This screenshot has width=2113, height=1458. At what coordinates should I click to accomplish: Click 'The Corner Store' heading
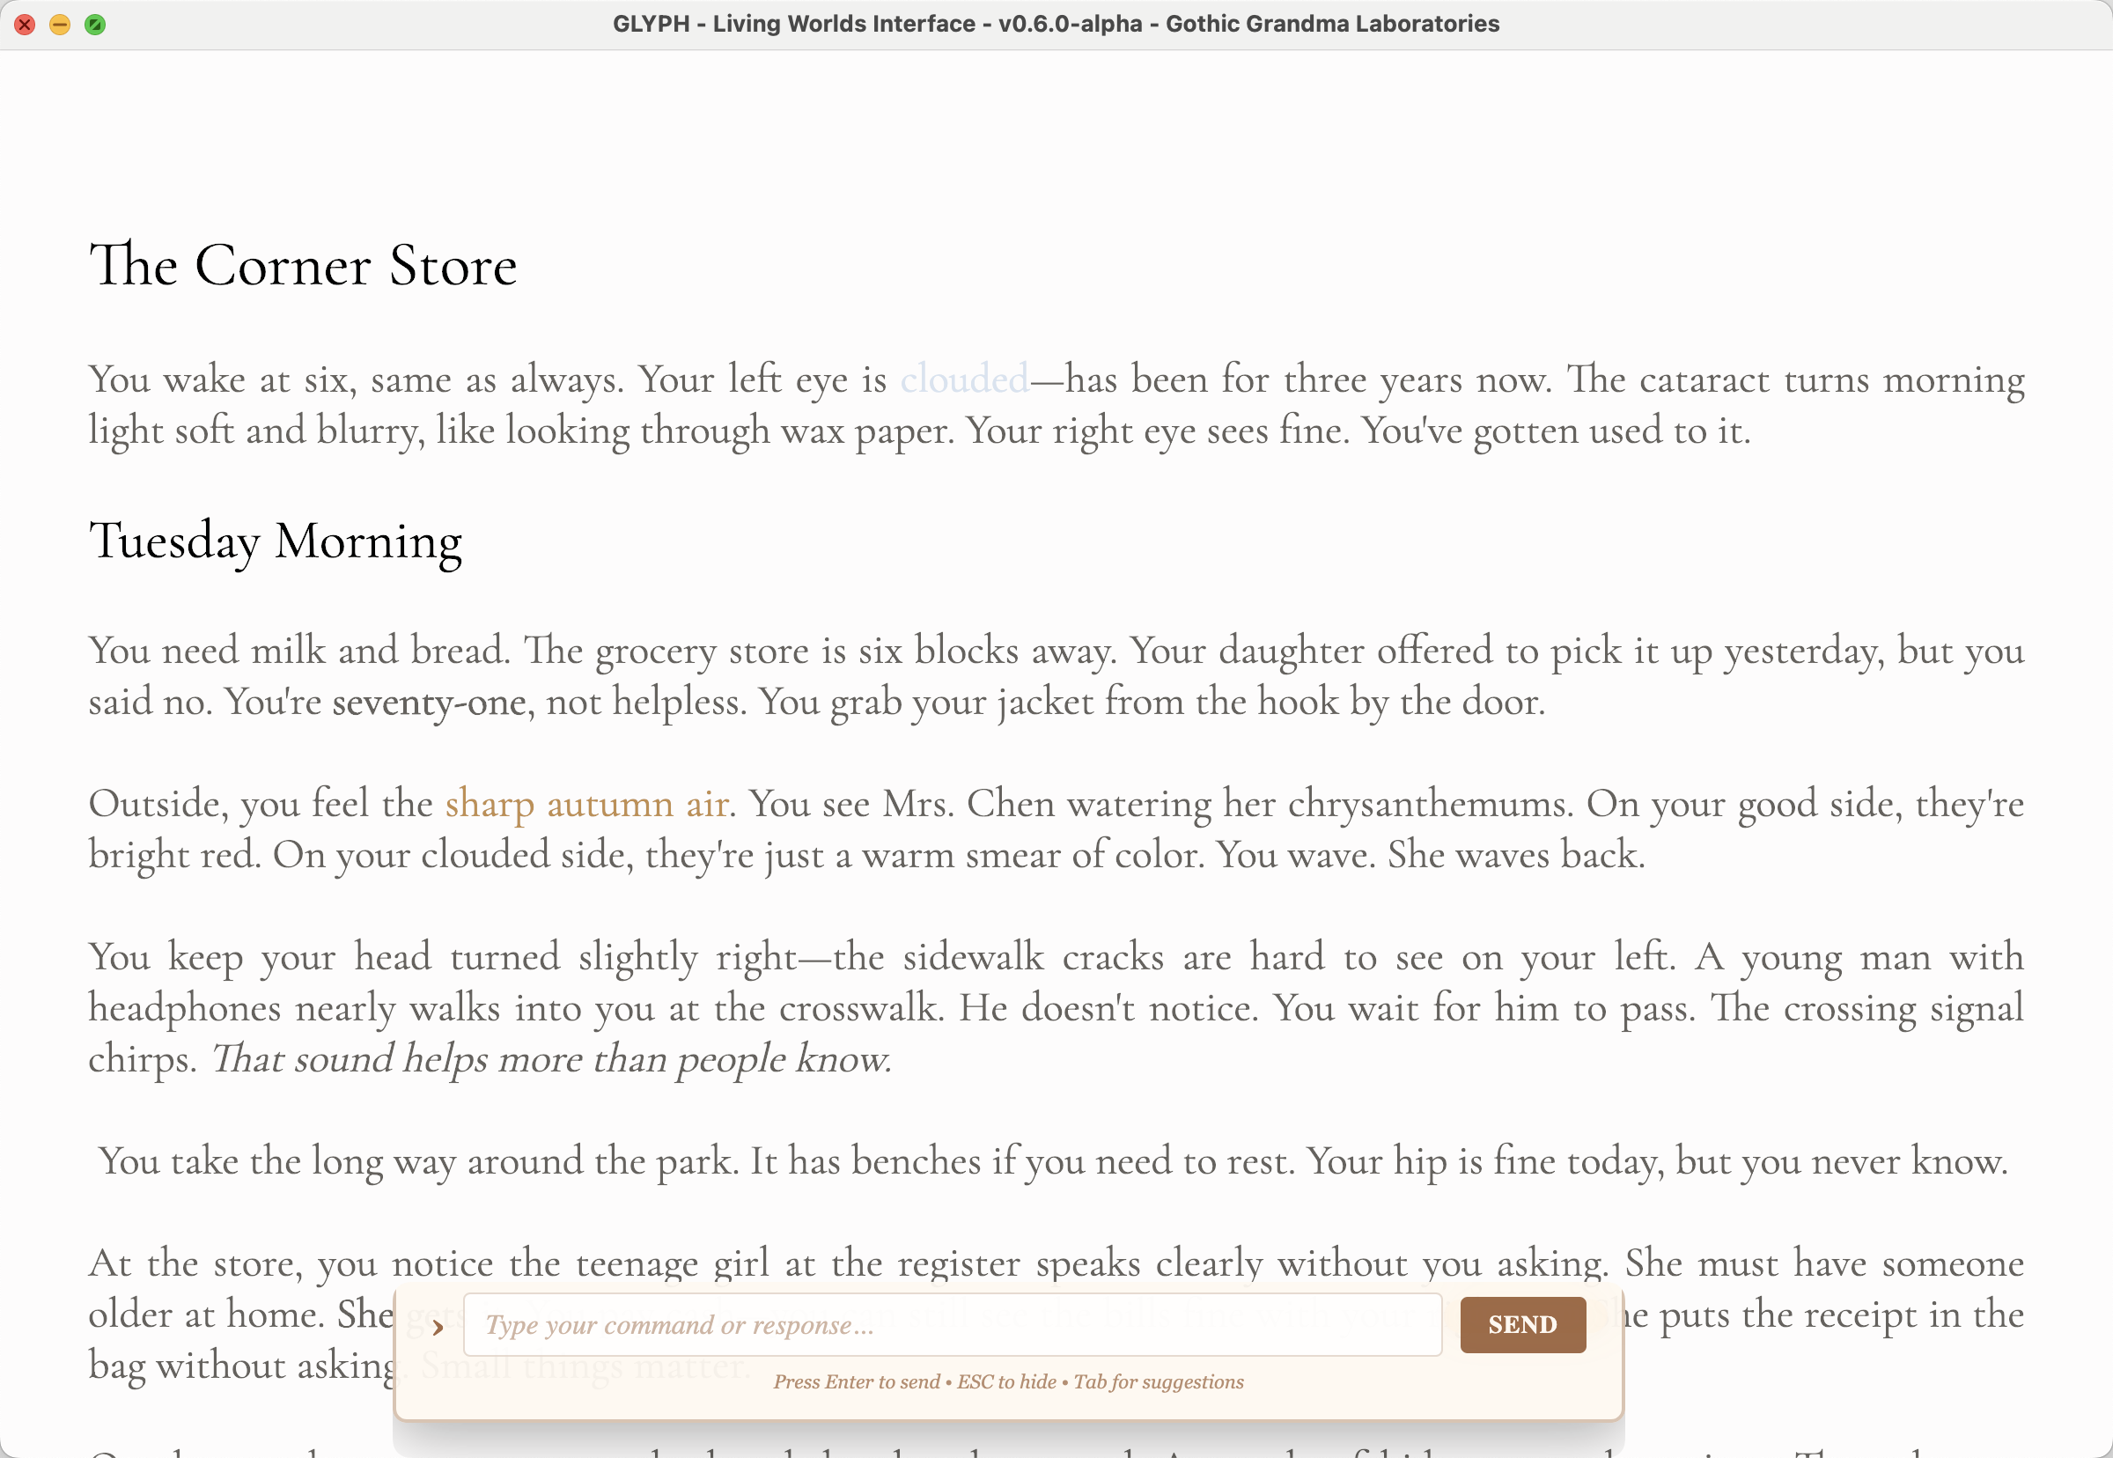302,266
